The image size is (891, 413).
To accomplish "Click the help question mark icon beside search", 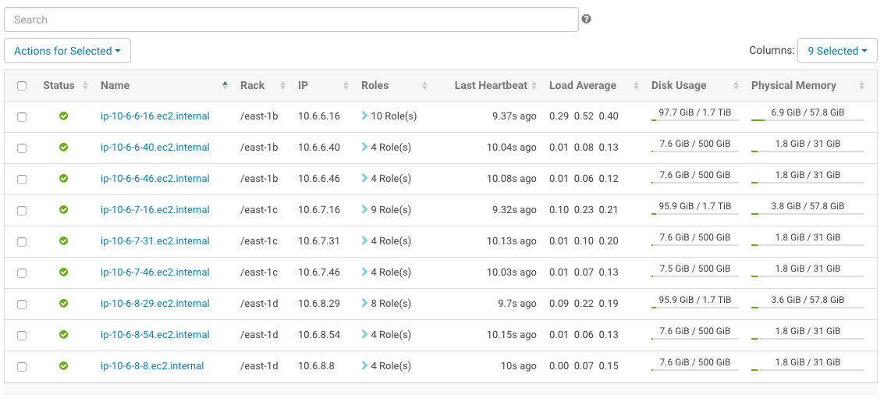I will 586,20.
